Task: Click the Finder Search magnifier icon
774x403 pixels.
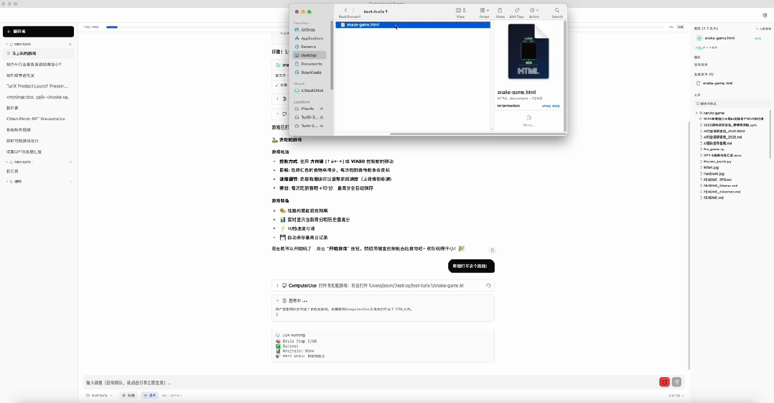Action: (x=557, y=11)
